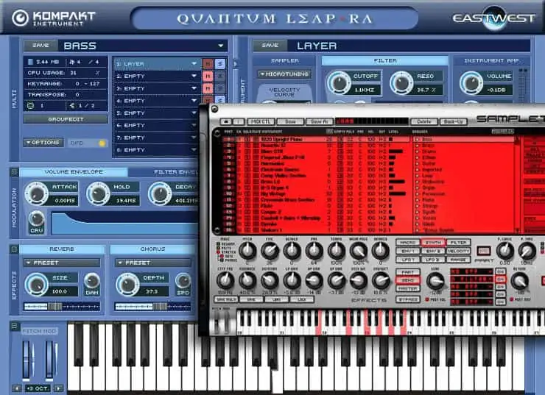Toggle the keyboard section collapse box

(14, 326)
